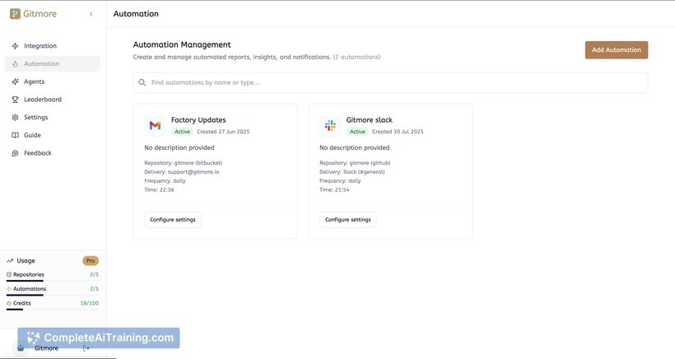Click the Time: 21:54 line
The image size is (675, 359).
pyautogui.click(x=334, y=190)
